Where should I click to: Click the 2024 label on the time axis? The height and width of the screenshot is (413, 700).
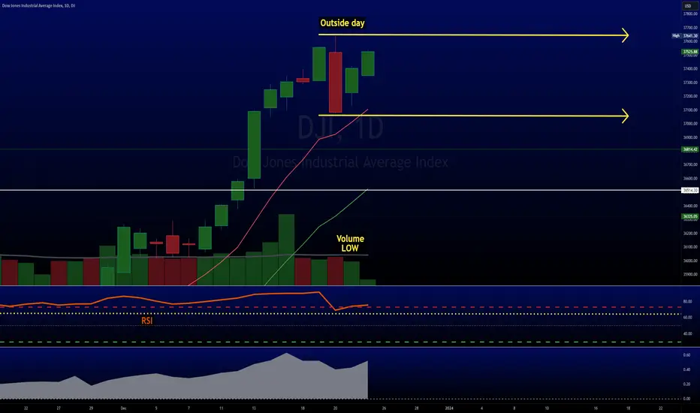(x=449, y=408)
